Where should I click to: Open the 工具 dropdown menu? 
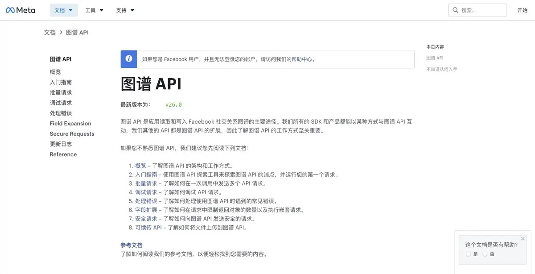pos(95,10)
